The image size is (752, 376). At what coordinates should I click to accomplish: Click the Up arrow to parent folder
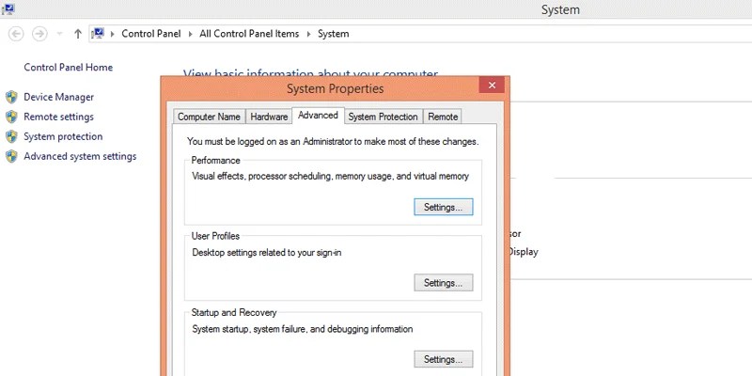(x=78, y=34)
